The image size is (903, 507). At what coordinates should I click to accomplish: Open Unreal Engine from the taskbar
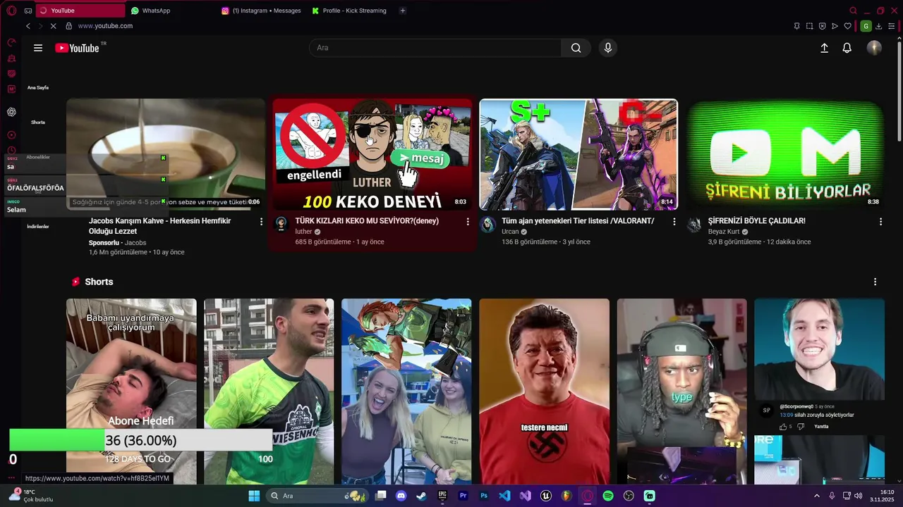click(545, 496)
